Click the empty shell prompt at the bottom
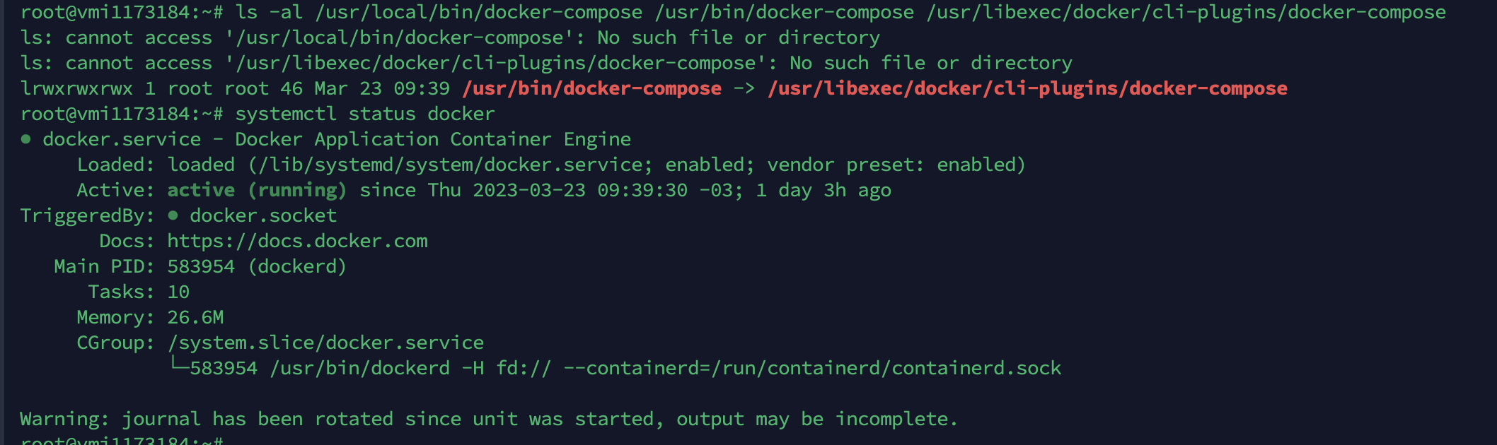The height and width of the screenshot is (445, 1497). click(122, 441)
